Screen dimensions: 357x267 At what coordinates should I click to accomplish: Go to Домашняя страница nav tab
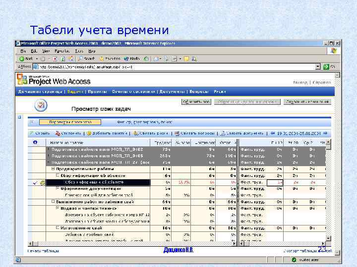(40, 91)
